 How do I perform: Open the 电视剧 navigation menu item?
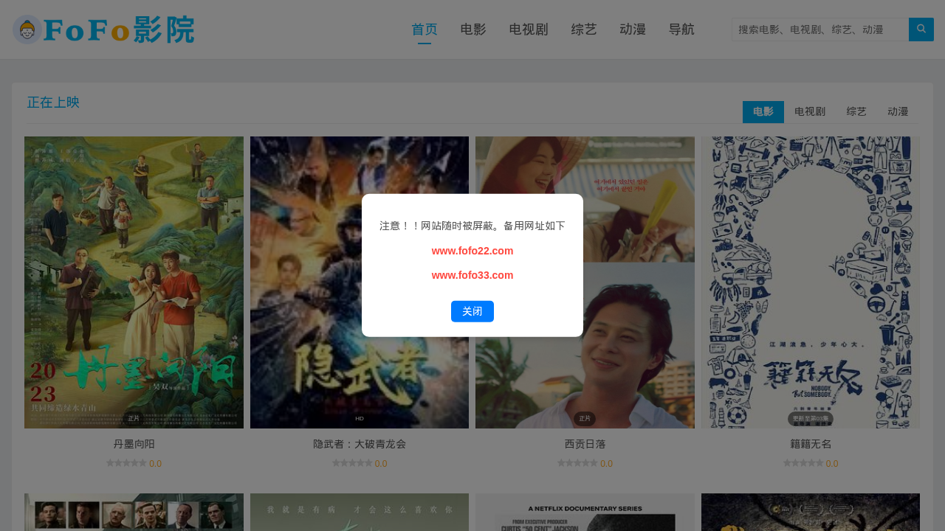coord(529,29)
